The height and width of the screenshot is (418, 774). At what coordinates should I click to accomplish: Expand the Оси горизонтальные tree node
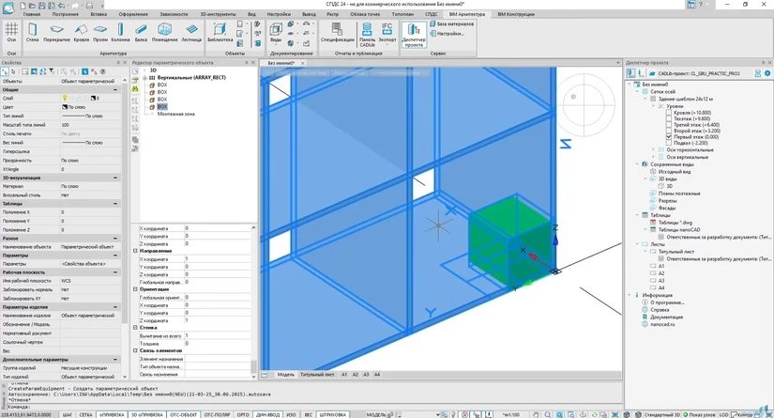[x=654, y=150]
